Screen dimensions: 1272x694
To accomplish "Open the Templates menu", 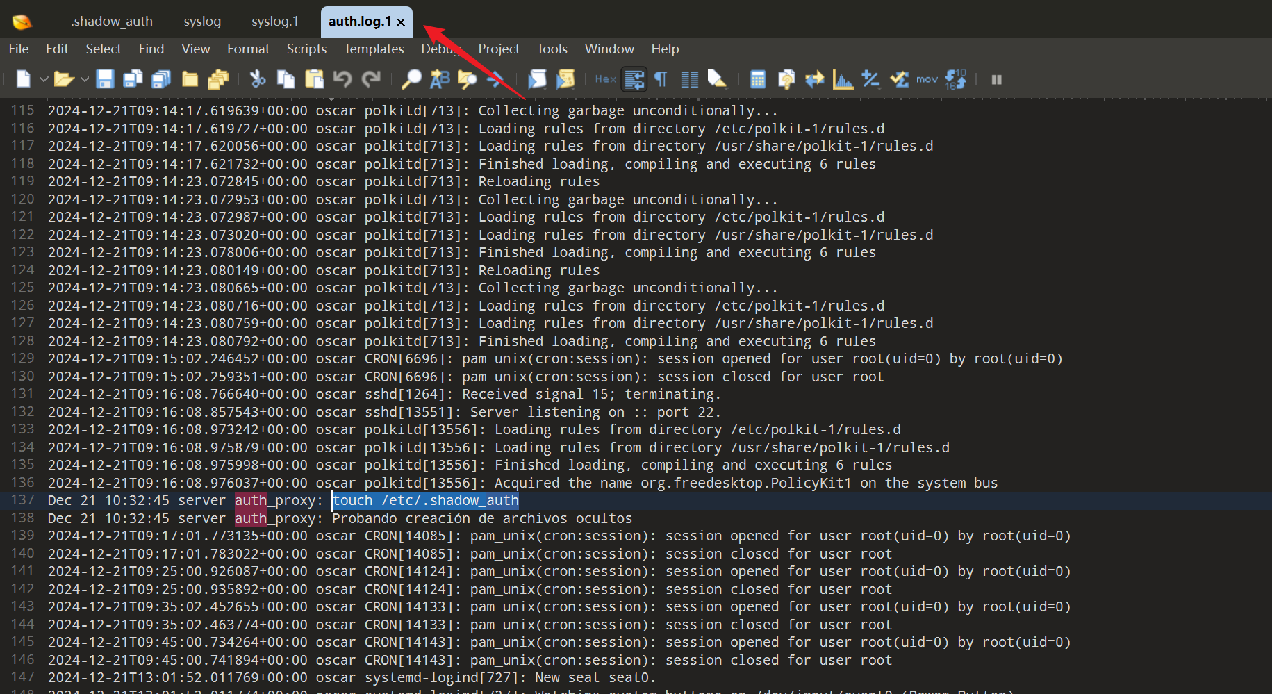I will tap(374, 49).
